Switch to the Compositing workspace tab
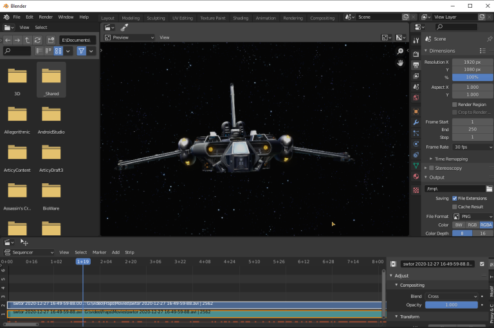494x328 pixels. [x=322, y=18]
